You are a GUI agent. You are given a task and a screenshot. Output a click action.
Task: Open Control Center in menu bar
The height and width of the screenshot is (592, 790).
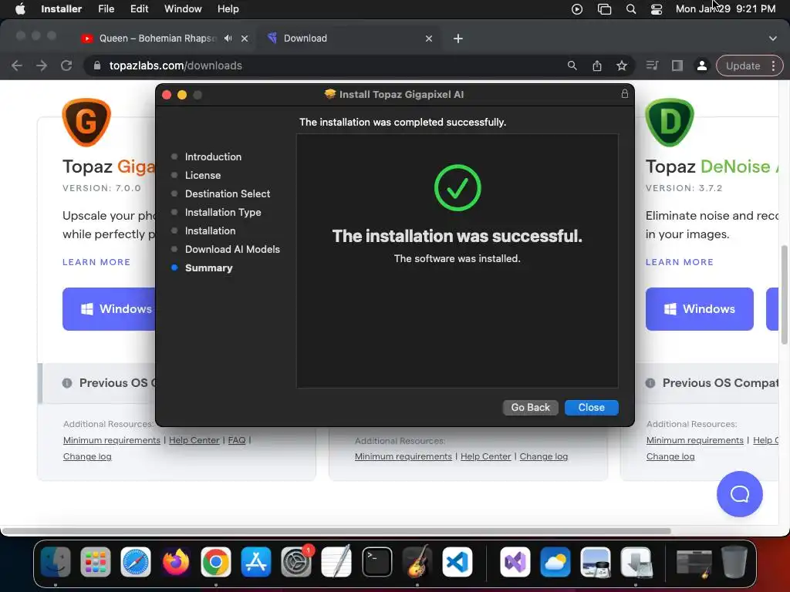coord(656,9)
